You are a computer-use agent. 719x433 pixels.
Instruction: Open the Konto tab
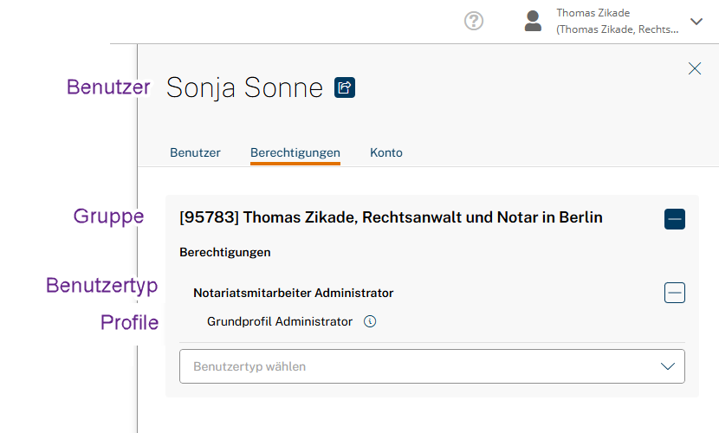pyautogui.click(x=386, y=152)
